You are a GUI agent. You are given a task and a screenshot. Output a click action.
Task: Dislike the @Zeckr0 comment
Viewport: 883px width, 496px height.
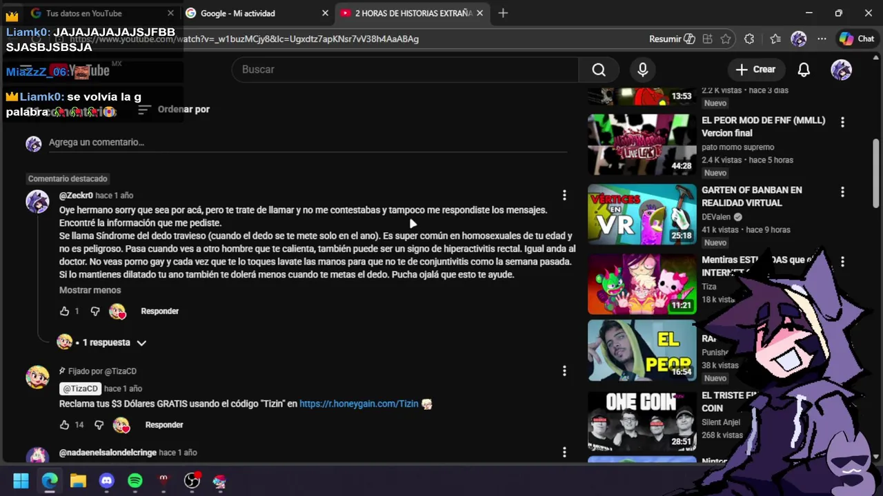[x=95, y=311]
